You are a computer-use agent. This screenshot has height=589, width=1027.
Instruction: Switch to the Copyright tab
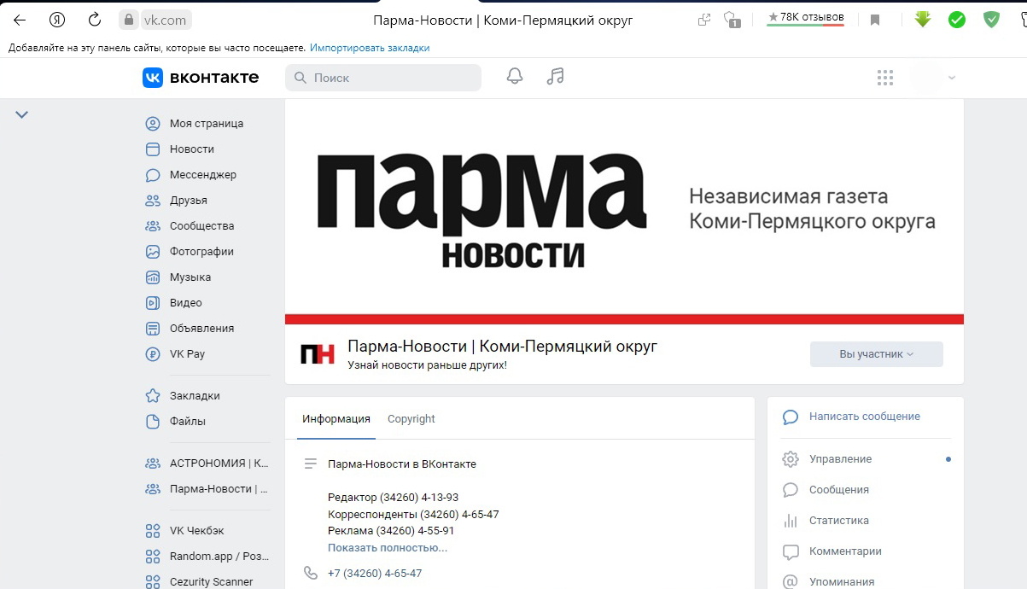click(411, 419)
